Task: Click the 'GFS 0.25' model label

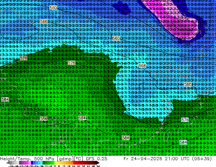Action: pos(96,159)
